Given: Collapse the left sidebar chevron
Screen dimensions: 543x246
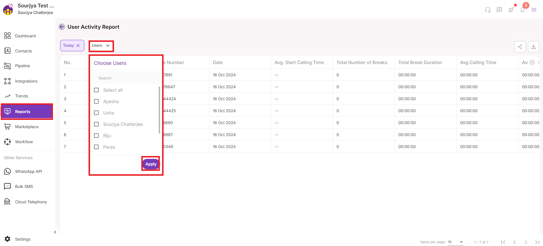Looking at the screenshot, I should point(55,232).
